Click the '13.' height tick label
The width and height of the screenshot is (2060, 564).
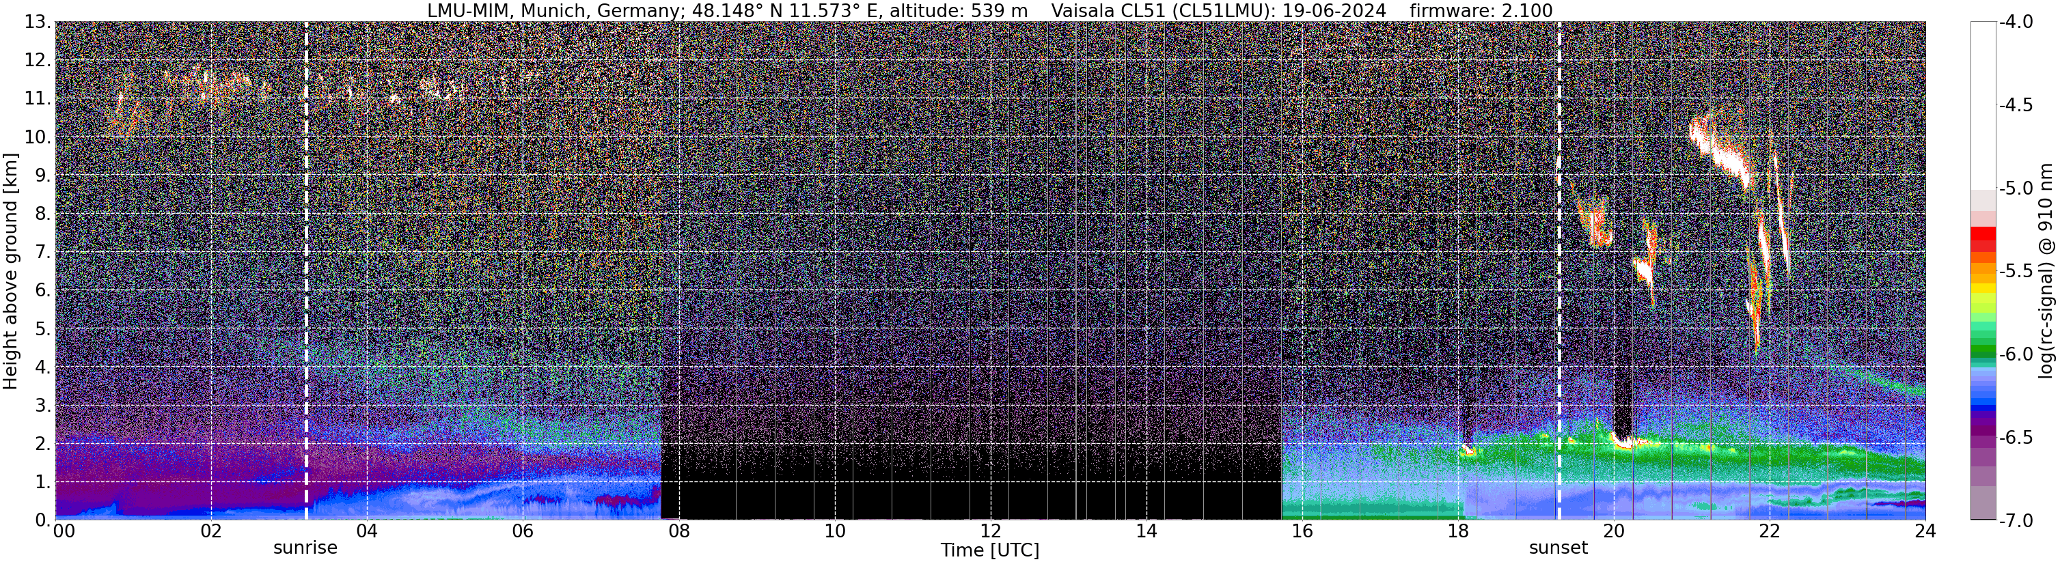tap(37, 23)
